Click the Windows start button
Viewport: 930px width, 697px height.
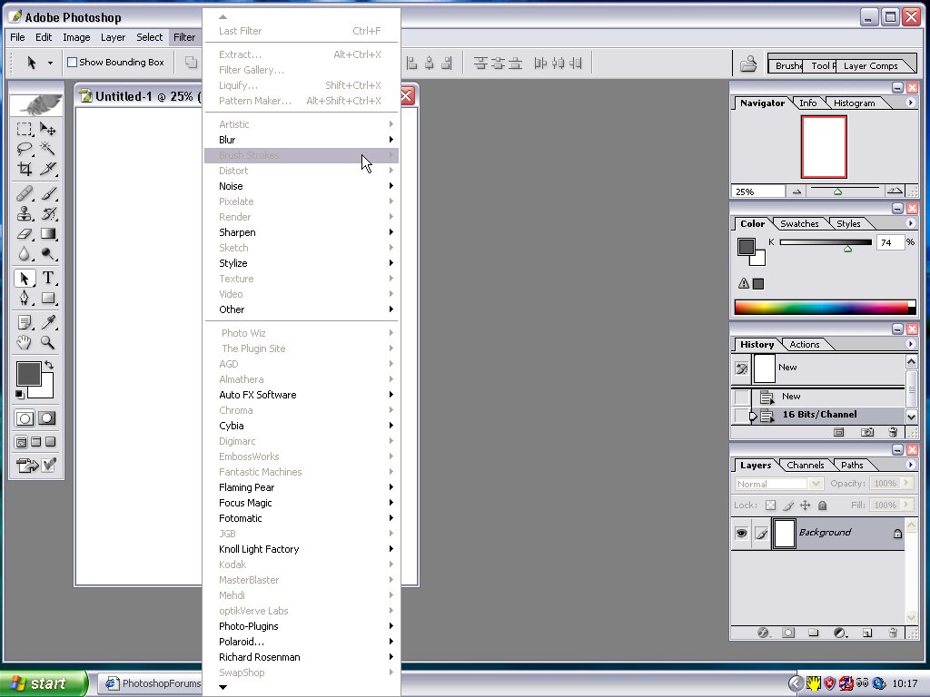pos(44,683)
